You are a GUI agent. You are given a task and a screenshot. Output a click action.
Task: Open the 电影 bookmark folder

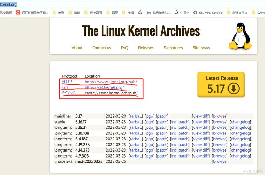59,13
